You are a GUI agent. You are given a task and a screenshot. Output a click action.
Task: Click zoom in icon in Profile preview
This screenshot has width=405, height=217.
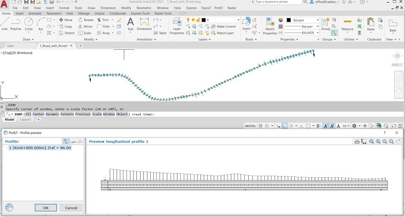(x=378, y=141)
